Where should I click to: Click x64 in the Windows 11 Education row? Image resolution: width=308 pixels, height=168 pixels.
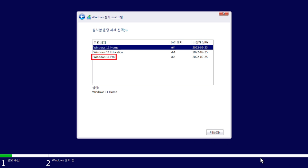click(173, 52)
